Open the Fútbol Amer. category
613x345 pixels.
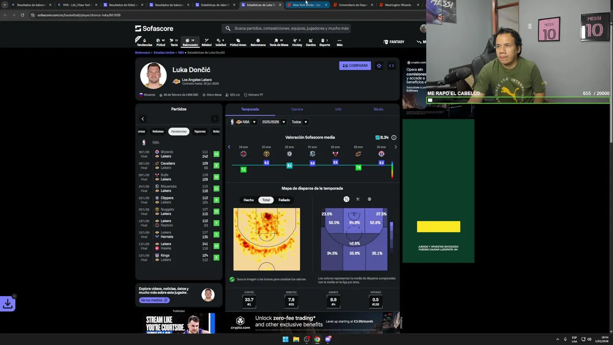pos(238,42)
